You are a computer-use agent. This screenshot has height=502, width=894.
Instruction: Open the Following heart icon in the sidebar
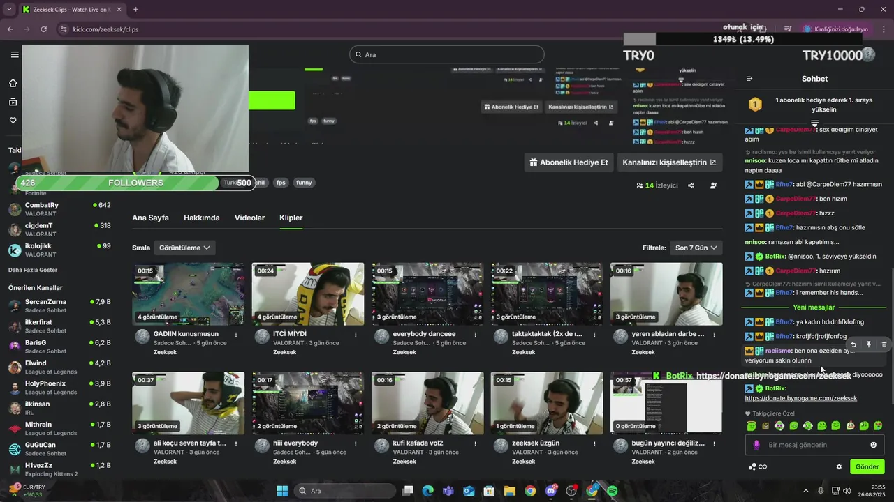[x=13, y=120]
